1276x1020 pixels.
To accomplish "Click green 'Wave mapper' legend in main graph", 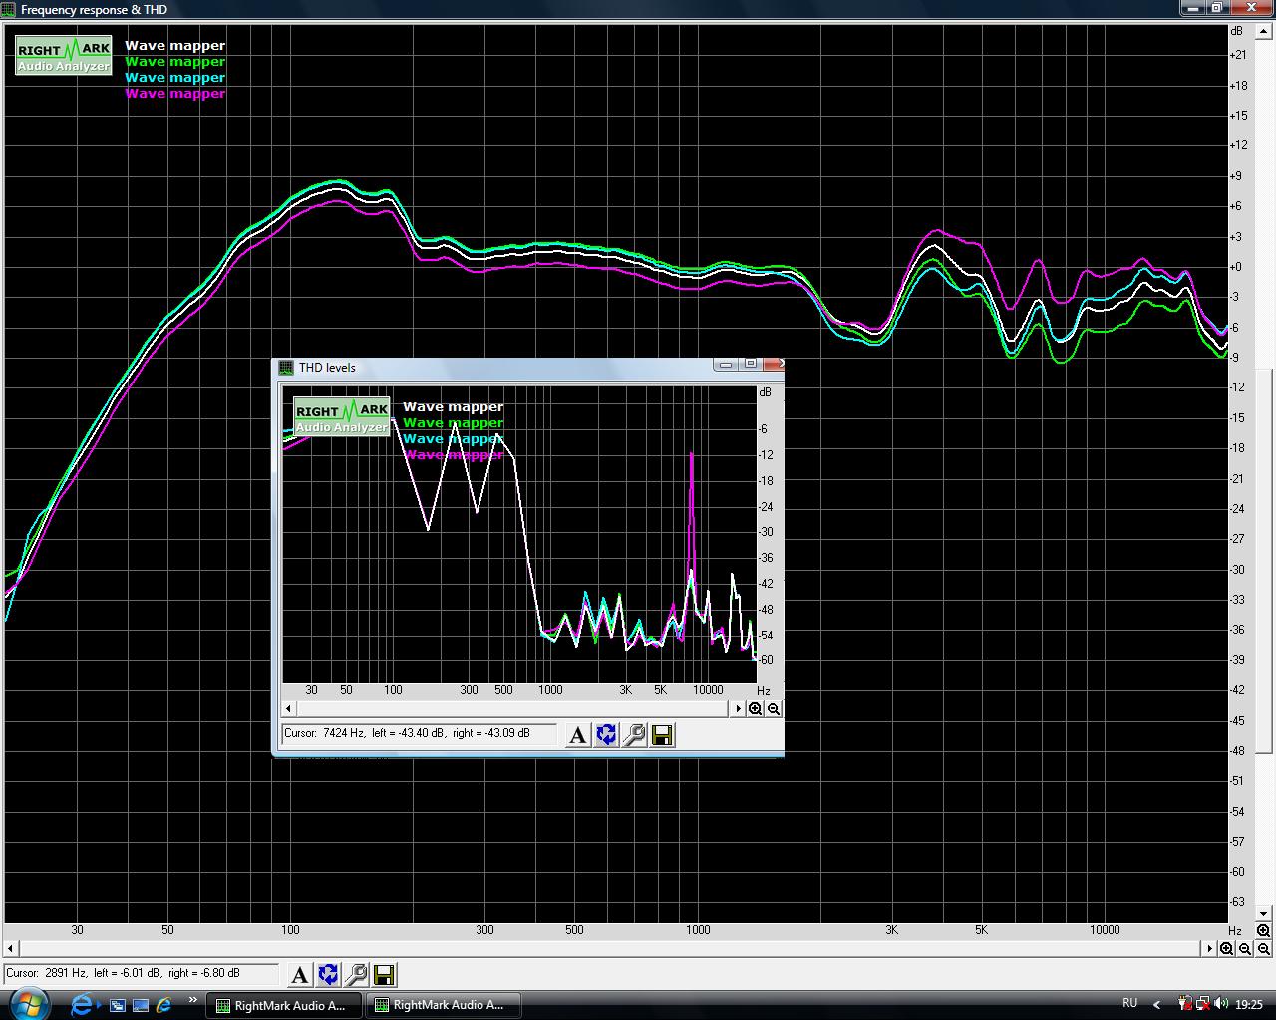I will click(175, 62).
